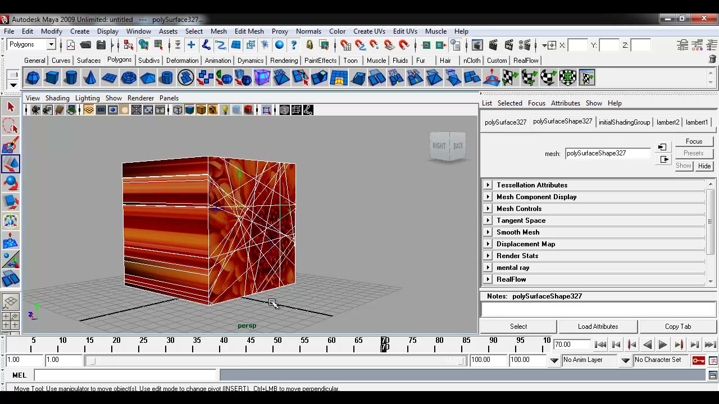
Task: Click play forwards on the timeline
Action: point(663,345)
